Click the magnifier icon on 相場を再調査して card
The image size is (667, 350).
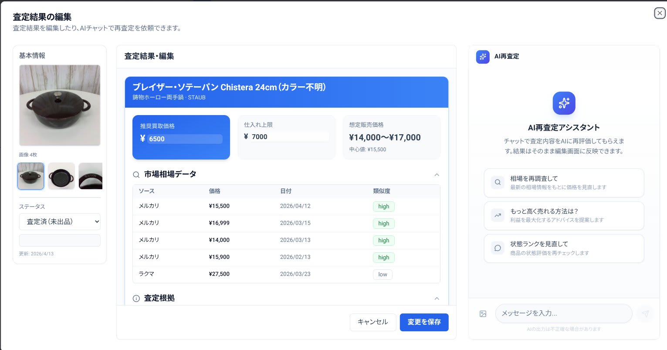tap(498, 182)
